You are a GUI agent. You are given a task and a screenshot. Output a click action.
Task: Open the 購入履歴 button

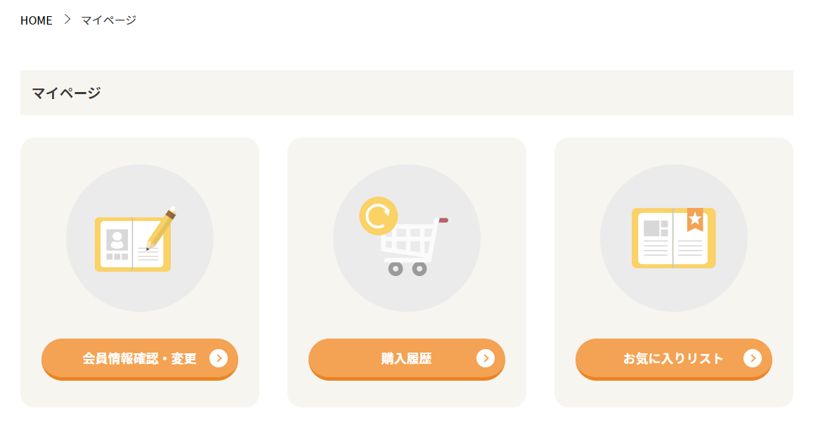pos(407,359)
